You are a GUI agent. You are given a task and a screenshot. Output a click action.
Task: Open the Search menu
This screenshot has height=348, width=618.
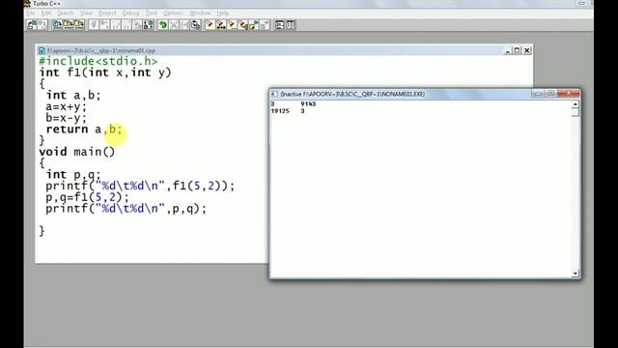(66, 13)
